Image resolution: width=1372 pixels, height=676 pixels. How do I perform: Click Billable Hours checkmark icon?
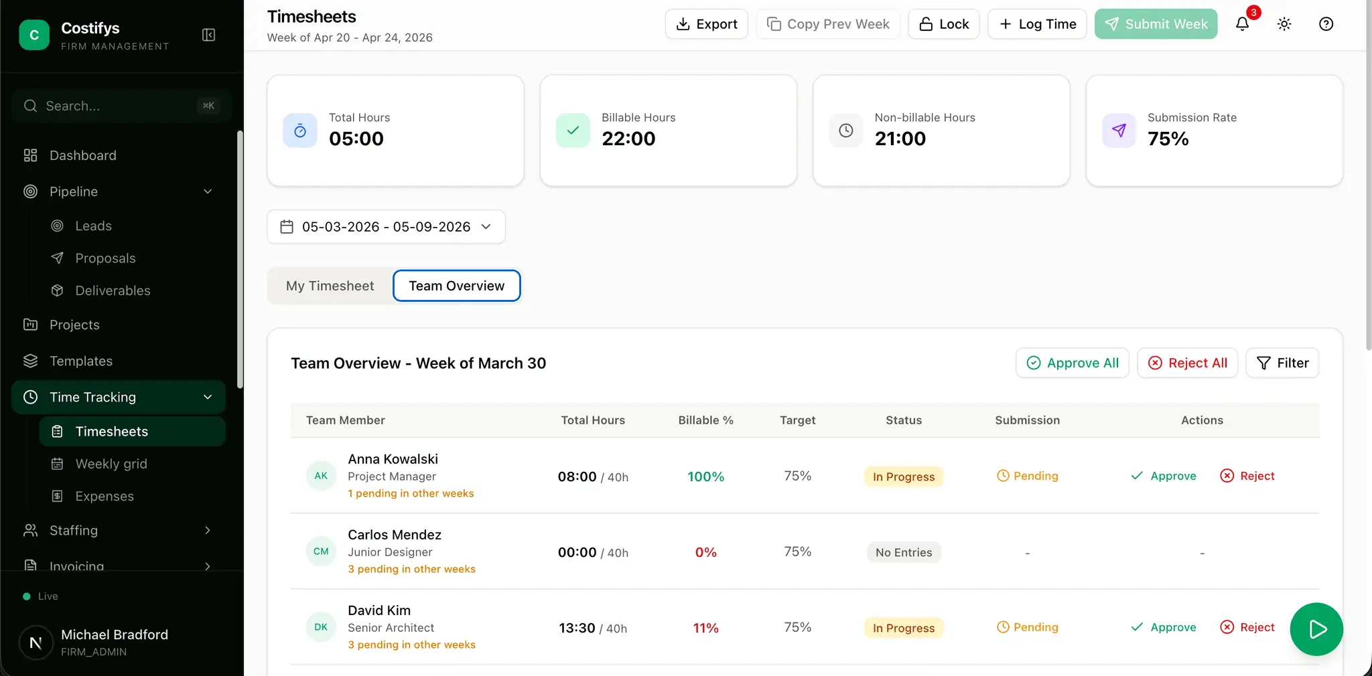point(573,131)
